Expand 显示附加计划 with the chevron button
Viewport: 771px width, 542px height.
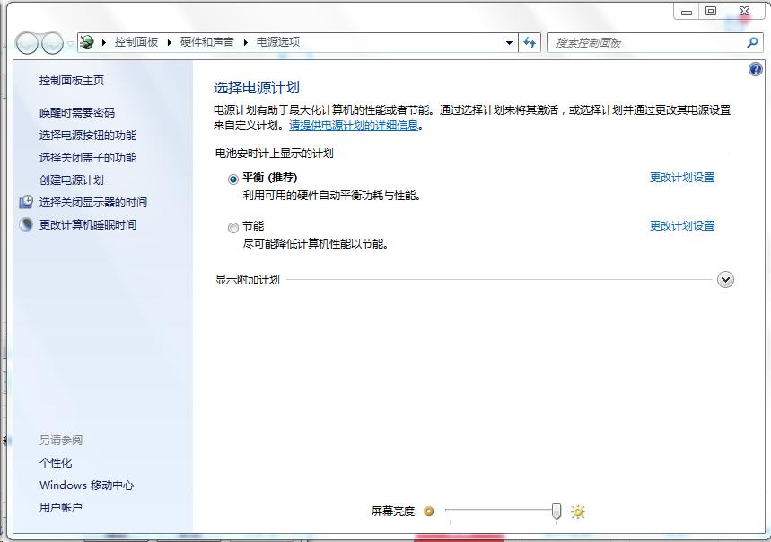pyautogui.click(x=726, y=280)
